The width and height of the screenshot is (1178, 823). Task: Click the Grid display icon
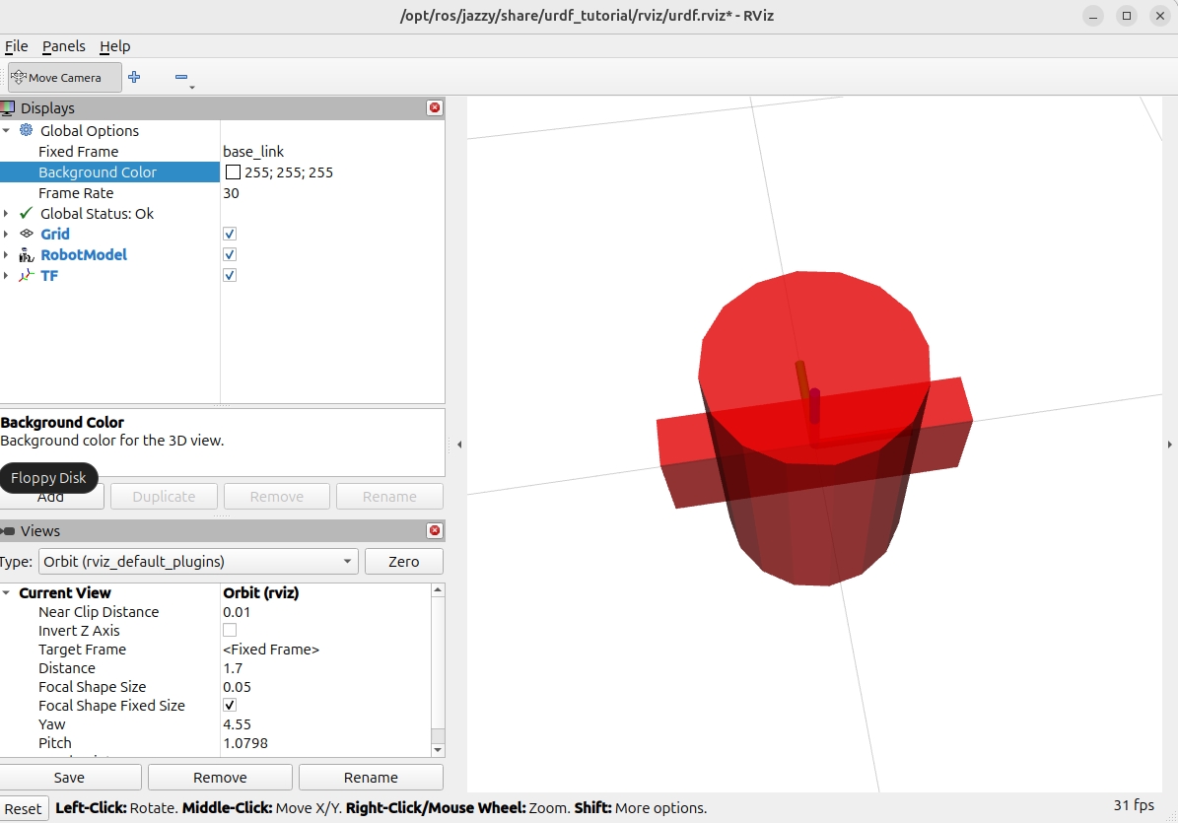click(x=27, y=234)
